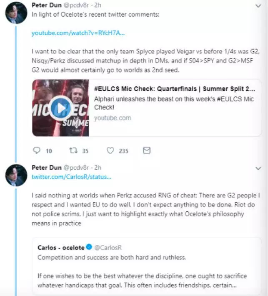The width and height of the screenshot is (268, 296).
Task: Open the youtube.com/watch link in tweet
Action: pyautogui.click(x=78, y=33)
